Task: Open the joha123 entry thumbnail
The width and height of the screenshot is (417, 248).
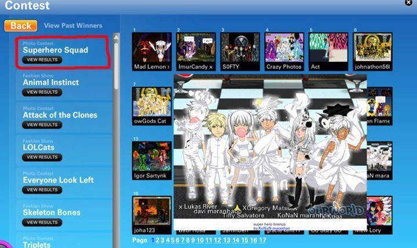Action: (152, 215)
